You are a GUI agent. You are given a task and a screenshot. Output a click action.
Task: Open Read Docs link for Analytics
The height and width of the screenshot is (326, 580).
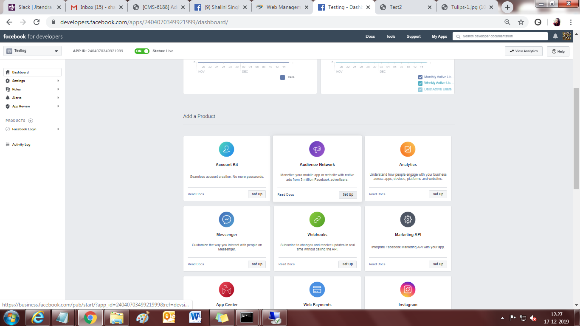377,194
